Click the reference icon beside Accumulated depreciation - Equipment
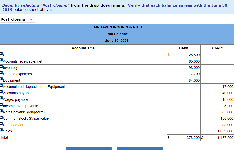Viewport: 235px width, 150px height. (2, 85)
